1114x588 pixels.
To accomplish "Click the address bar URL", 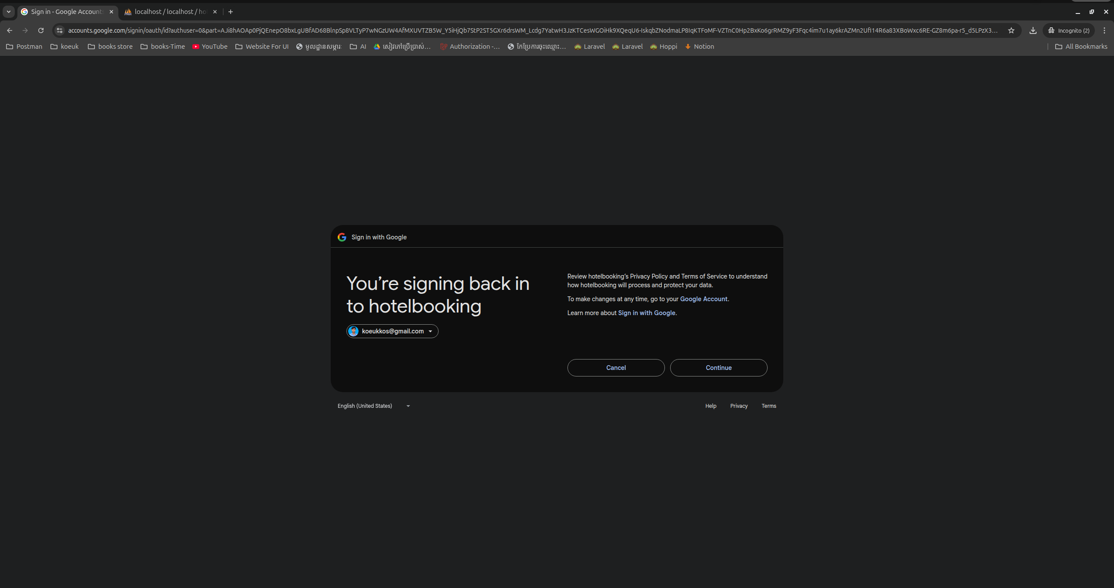I will tap(533, 30).
